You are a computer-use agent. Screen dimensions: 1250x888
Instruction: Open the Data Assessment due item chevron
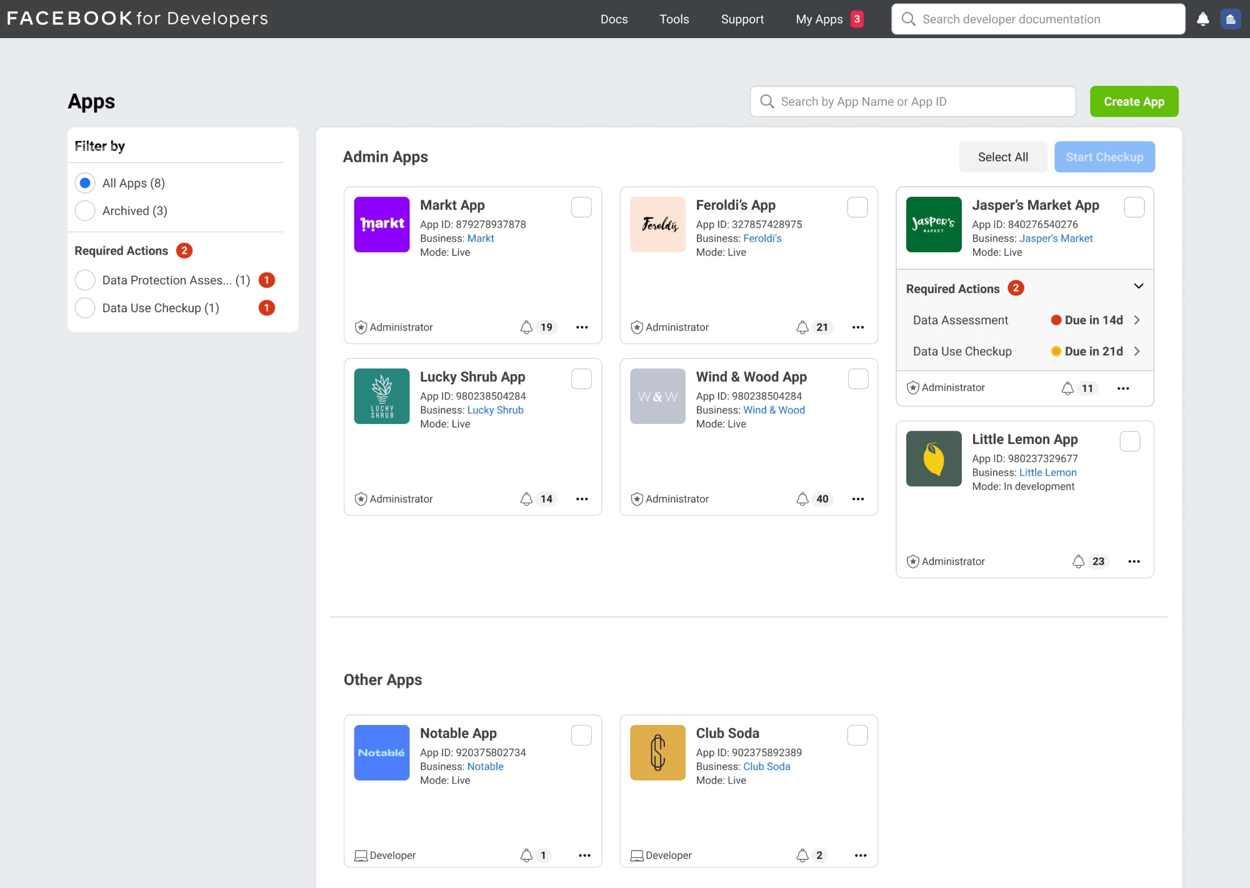[x=1137, y=320]
